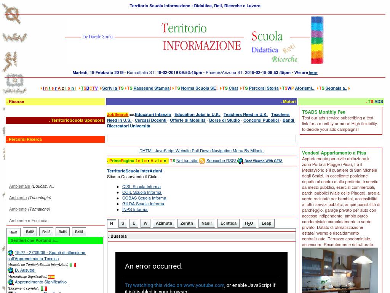The height and width of the screenshot is (293, 390).
Task: Click the Pisa apartment kitchen photo
Action: [340, 270]
